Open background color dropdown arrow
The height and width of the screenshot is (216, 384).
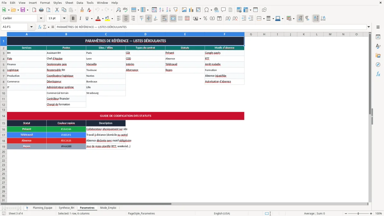click(x=112, y=19)
